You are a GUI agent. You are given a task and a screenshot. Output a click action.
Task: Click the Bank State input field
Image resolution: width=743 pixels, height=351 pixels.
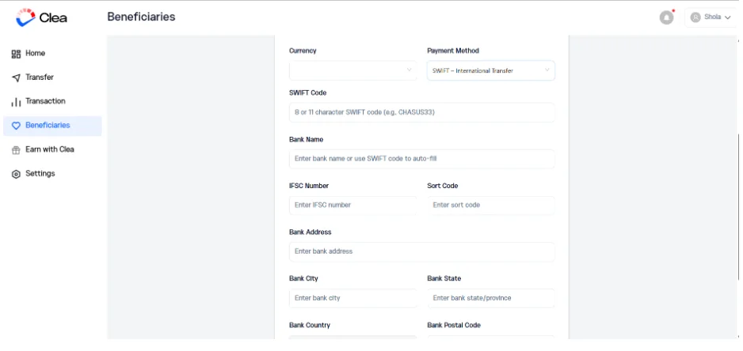(491, 298)
